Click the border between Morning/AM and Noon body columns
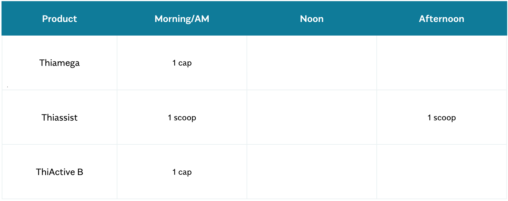Screen dimensions: 508x201 (x=247, y=118)
